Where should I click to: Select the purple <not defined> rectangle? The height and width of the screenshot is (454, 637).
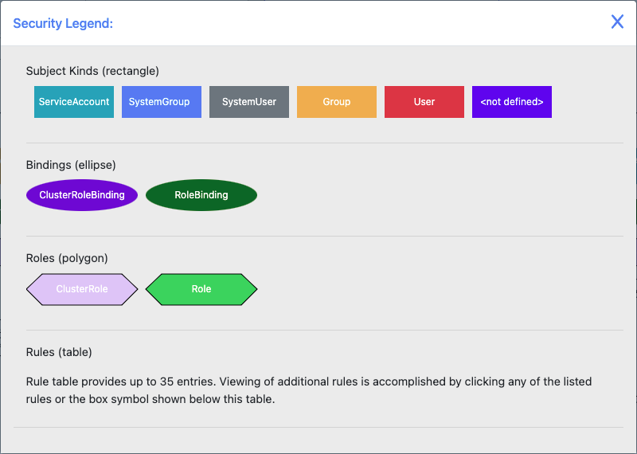pyautogui.click(x=512, y=102)
